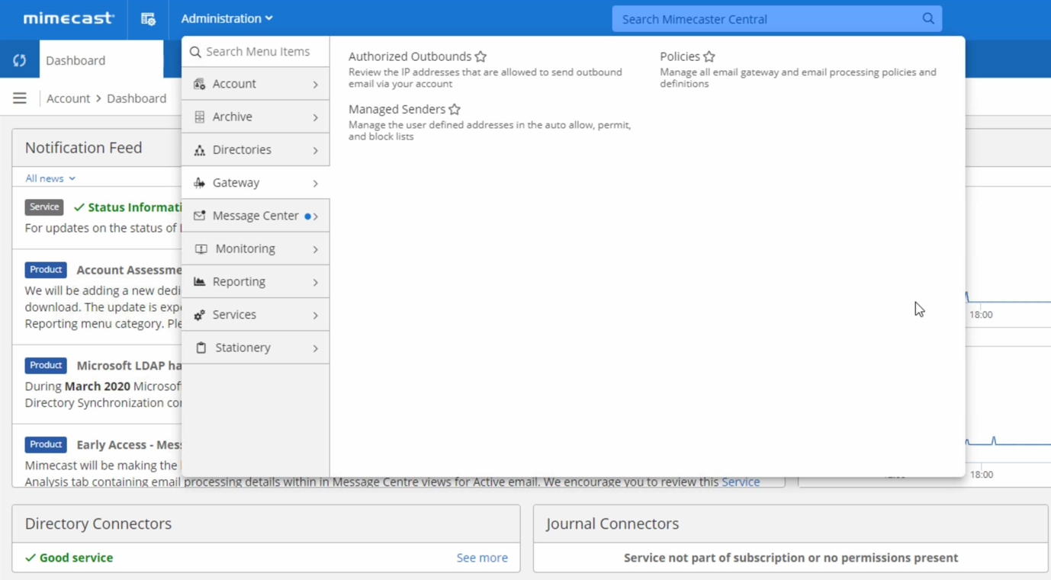Expand the Monitoring submenu chevron

315,249
